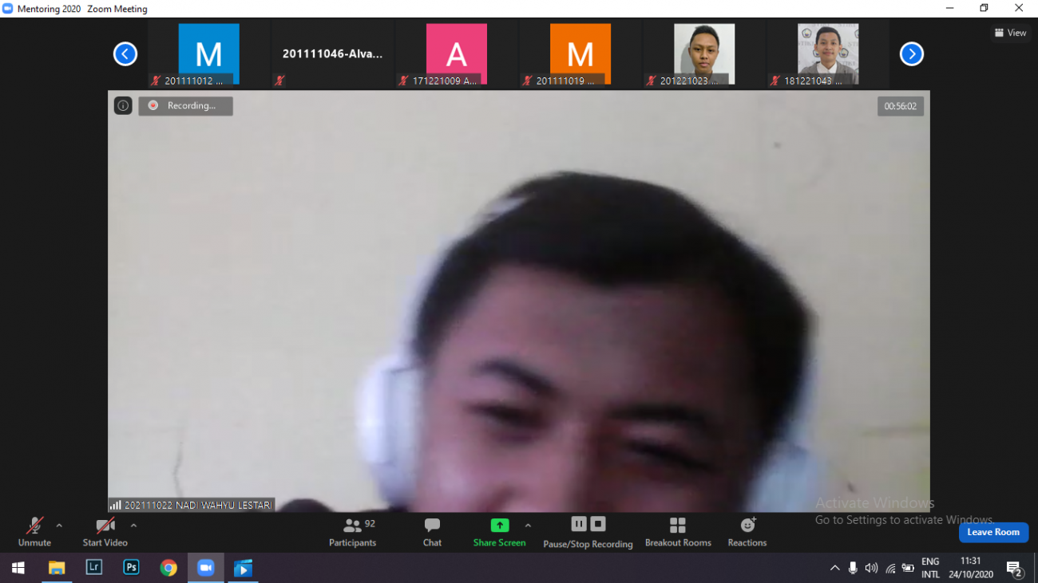Start the video camera
The width and height of the screenshot is (1038, 583).
click(x=105, y=532)
